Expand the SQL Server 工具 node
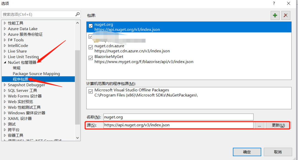 point(5,90)
